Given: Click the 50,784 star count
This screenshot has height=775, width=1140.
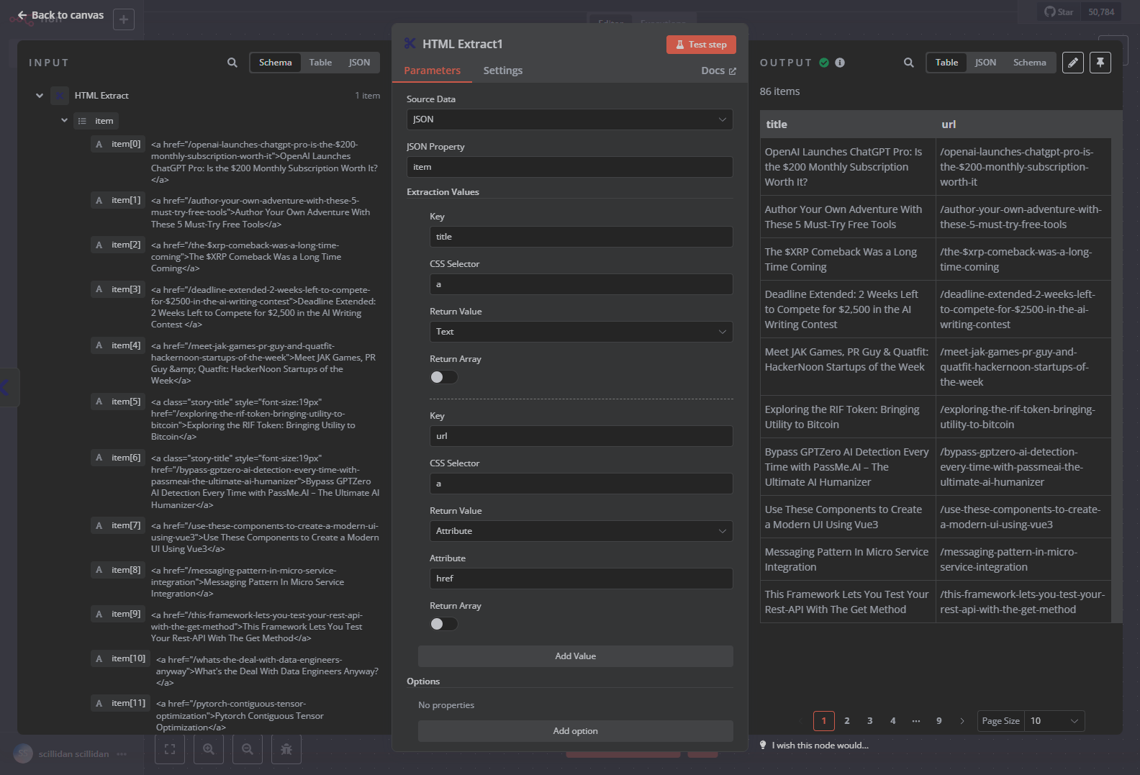Looking at the screenshot, I should click(x=1101, y=12).
